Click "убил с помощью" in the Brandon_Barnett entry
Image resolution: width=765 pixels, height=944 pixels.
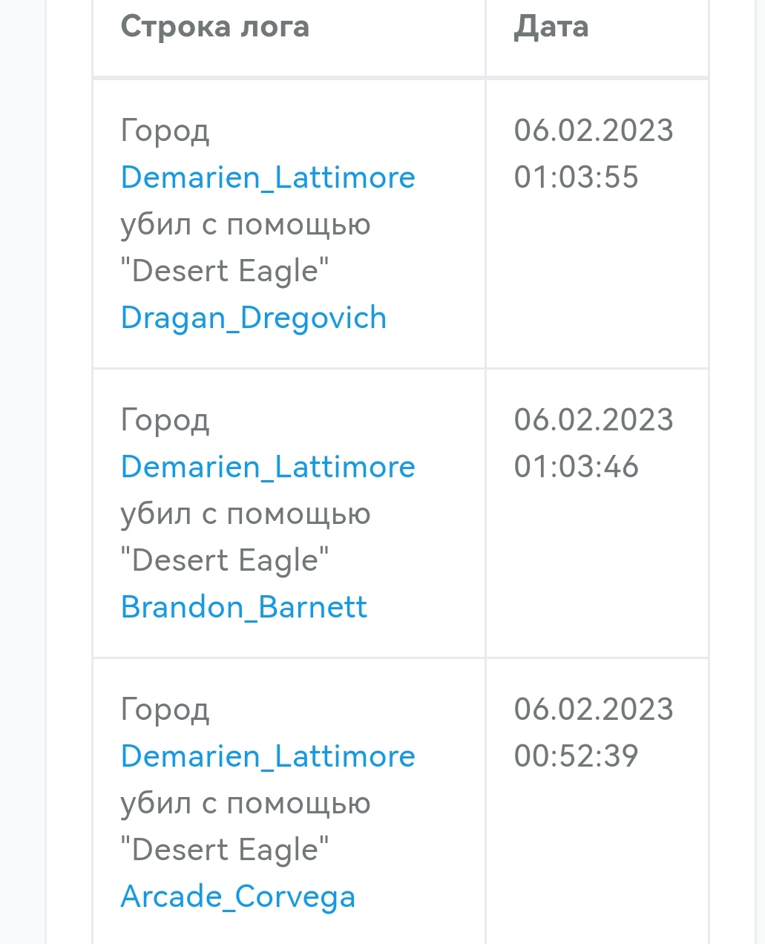pyautogui.click(x=246, y=514)
